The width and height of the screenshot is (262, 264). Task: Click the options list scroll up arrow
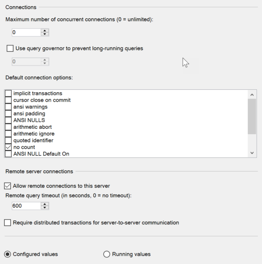[x=252, y=95]
